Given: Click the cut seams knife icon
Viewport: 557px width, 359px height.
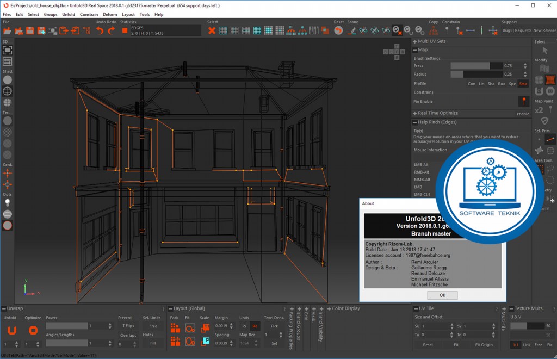Looking at the screenshot, I should 352,31.
